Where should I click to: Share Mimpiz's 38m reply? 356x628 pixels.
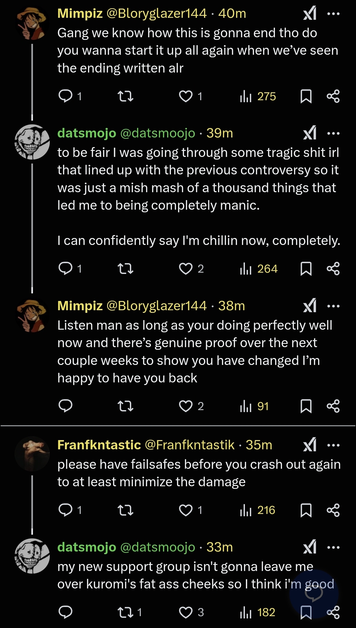pyautogui.click(x=333, y=406)
